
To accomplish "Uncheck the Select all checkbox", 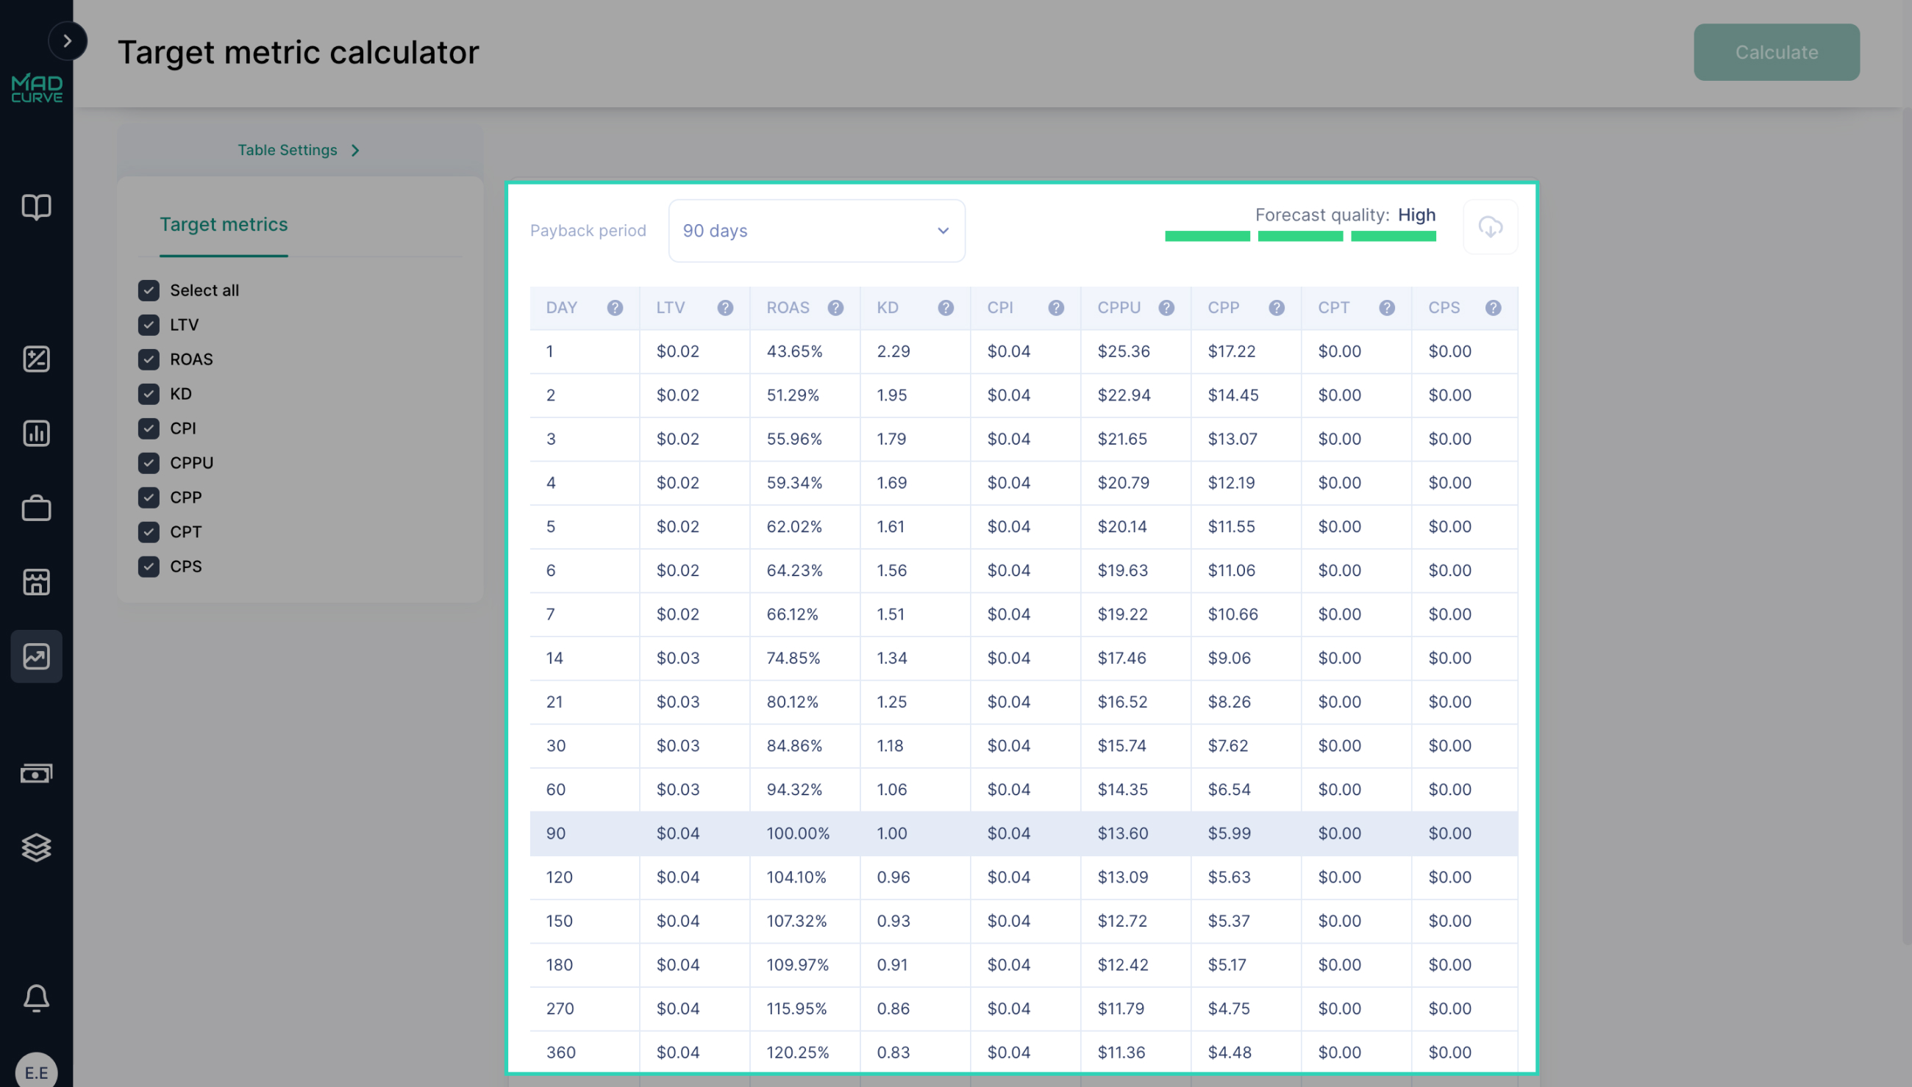I will pyautogui.click(x=149, y=290).
